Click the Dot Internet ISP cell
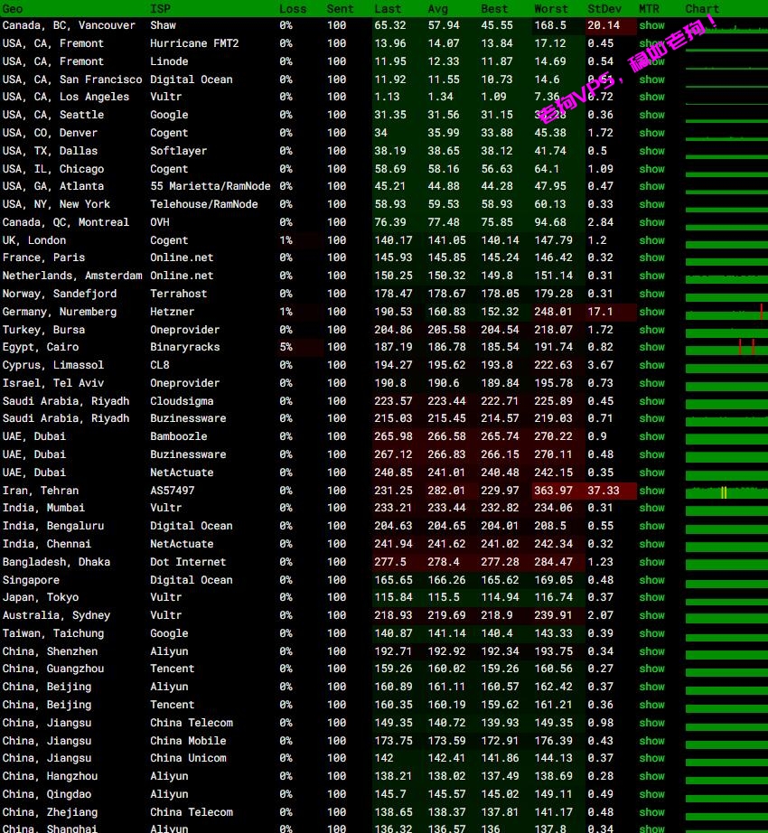The height and width of the screenshot is (833, 768). (188, 562)
